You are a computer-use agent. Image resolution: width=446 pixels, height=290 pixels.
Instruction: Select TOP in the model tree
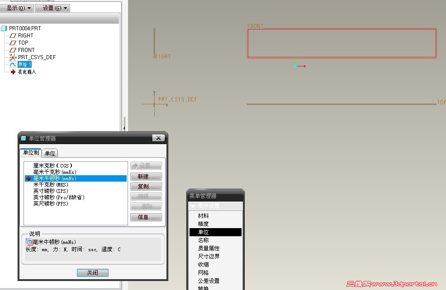23,43
